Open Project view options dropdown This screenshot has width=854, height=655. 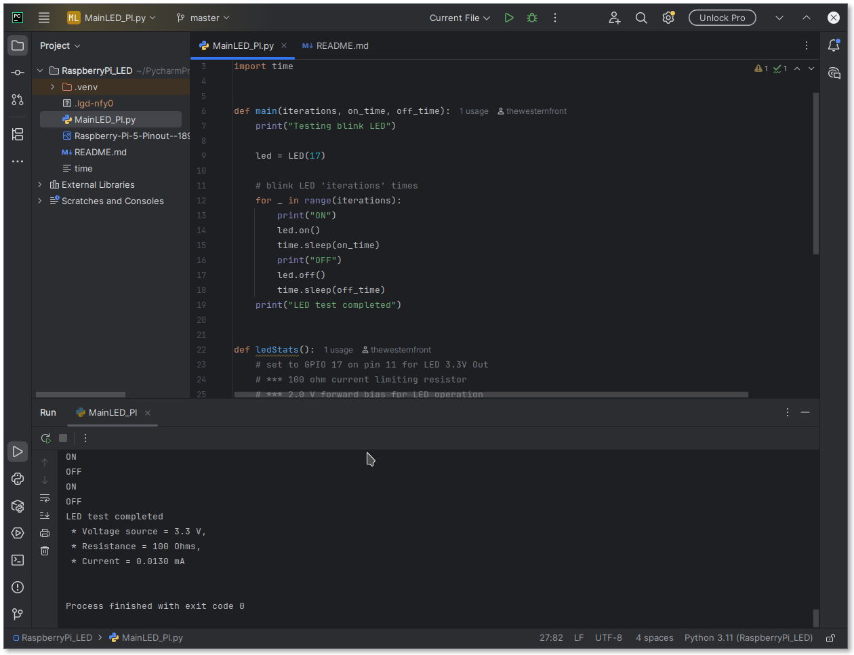point(60,45)
